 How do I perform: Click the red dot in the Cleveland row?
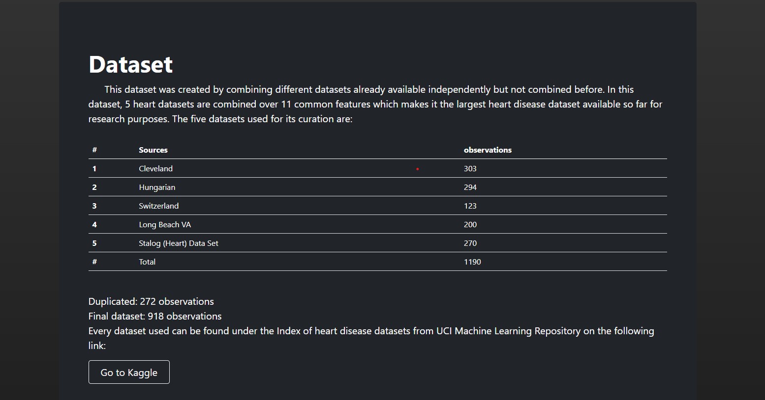417,169
